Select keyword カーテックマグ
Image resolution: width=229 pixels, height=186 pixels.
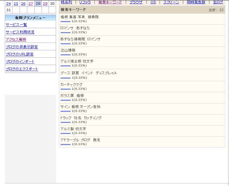71,85
